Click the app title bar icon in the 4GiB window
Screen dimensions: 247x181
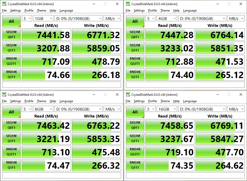[128, 4]
